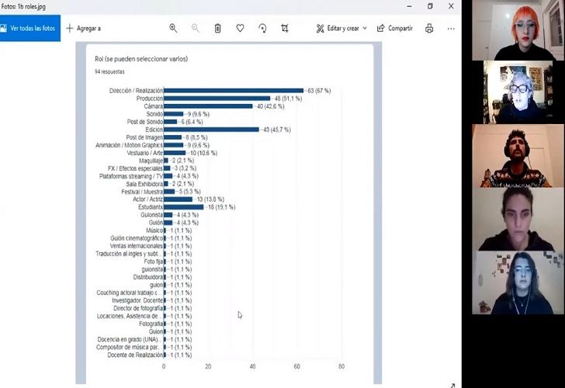Image resolution: width=565 pixels, height=388 pixels.
Task: Click the '43 (45,7 %)' bar value
Action: [x=277, y=130]
